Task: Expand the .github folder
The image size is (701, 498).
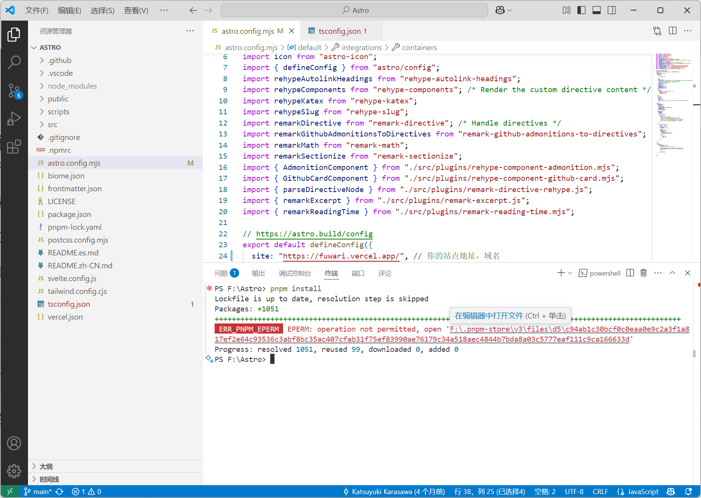Action: [115, 60]
